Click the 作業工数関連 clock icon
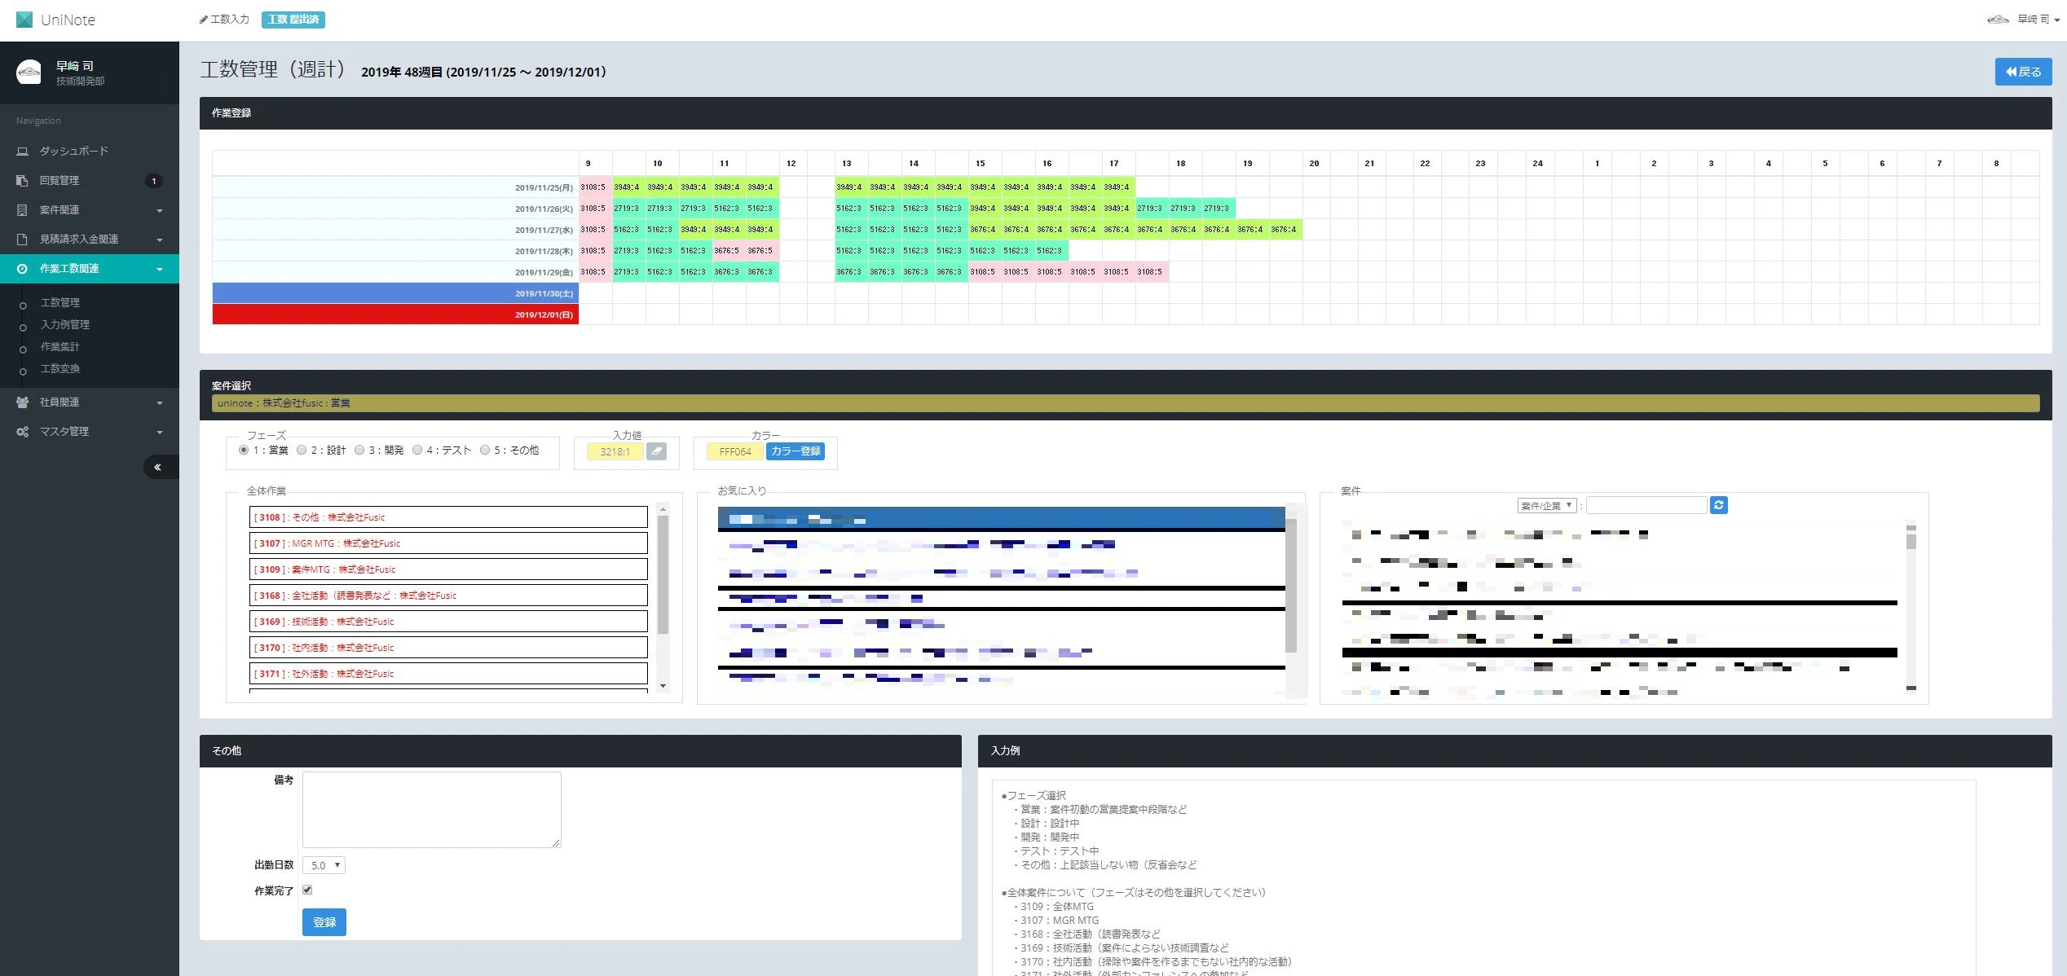Image resolution: width=2067 pixels, height=976 pixels. [22, 269]
